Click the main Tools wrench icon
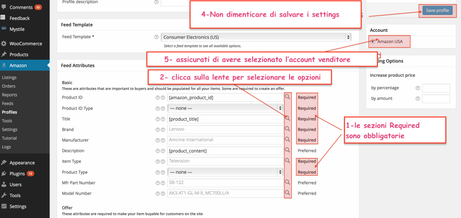This screenshot has width=461, height=218. 4,196
